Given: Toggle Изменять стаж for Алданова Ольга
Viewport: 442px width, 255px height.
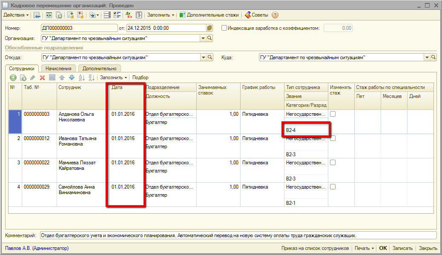Looking at the screenshot, I should coord(333,114).
